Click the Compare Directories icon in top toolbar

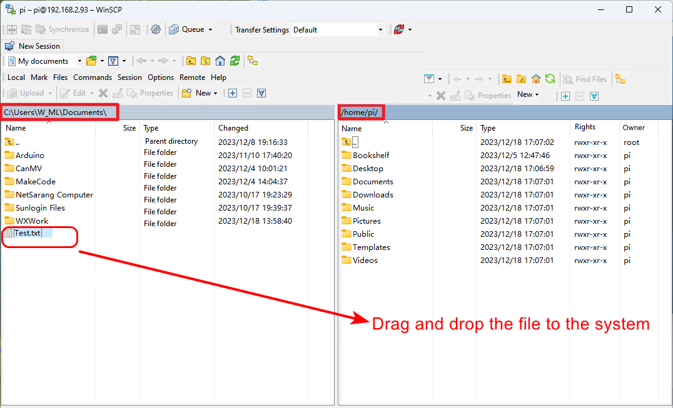[12, 29]
